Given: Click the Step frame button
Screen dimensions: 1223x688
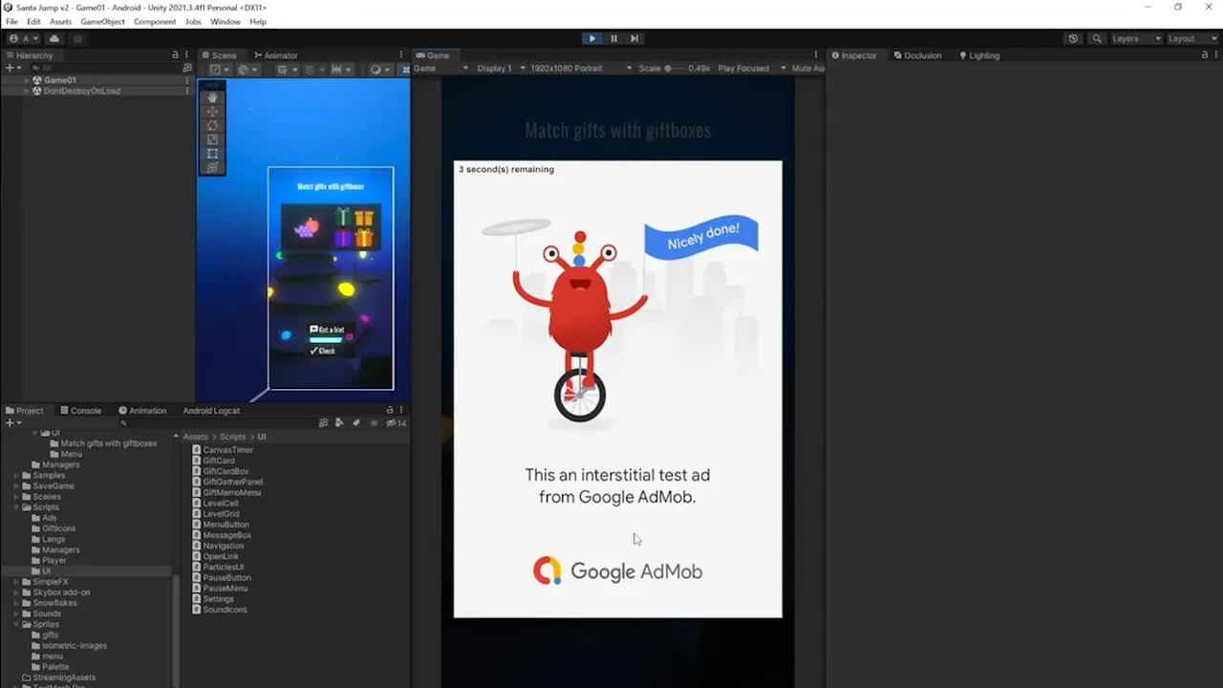Looking at the screenshot, I should pyautogui.click(x=634, y=38).
